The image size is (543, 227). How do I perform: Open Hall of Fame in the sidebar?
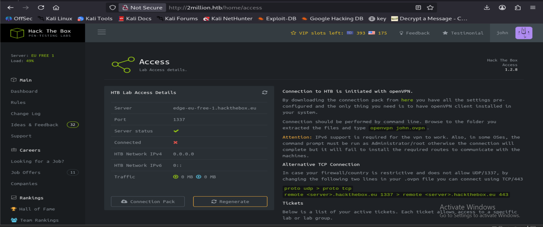pos(33,209)
